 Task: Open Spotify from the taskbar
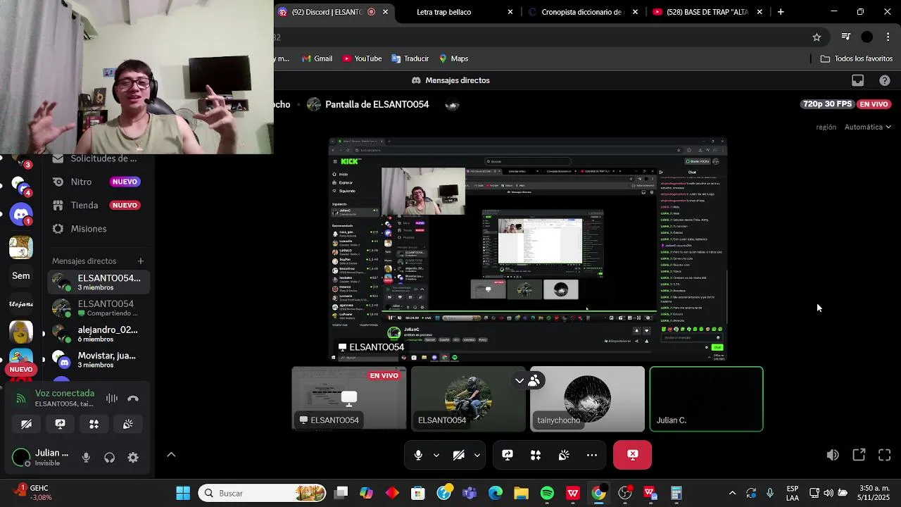(x=547, y=493)
